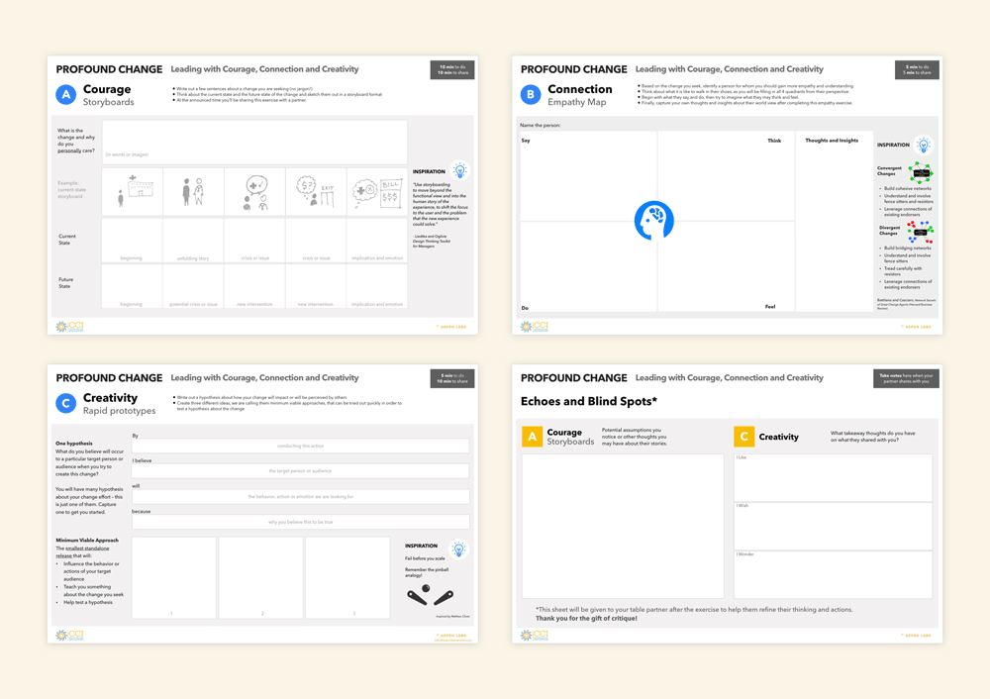
Task: Click the Inspiration lightbulb on the Storyboards sheet
Action: (459, 170)
